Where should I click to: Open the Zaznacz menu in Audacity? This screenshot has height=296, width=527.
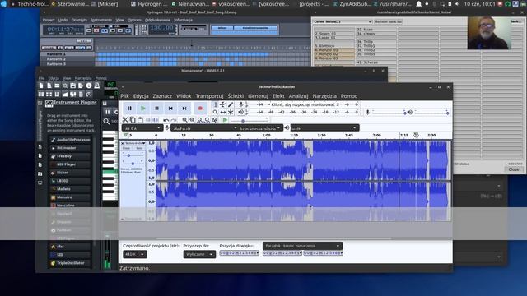click(162, 96)
